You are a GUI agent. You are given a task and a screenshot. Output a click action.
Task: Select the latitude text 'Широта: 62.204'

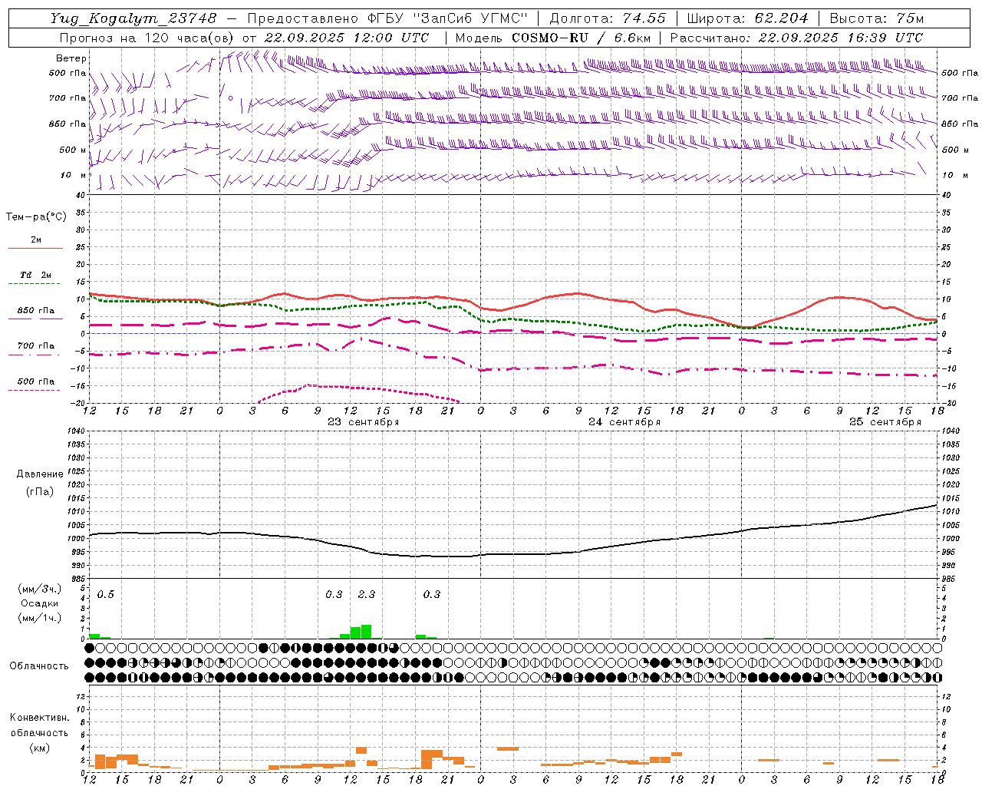tap(747, 18)
